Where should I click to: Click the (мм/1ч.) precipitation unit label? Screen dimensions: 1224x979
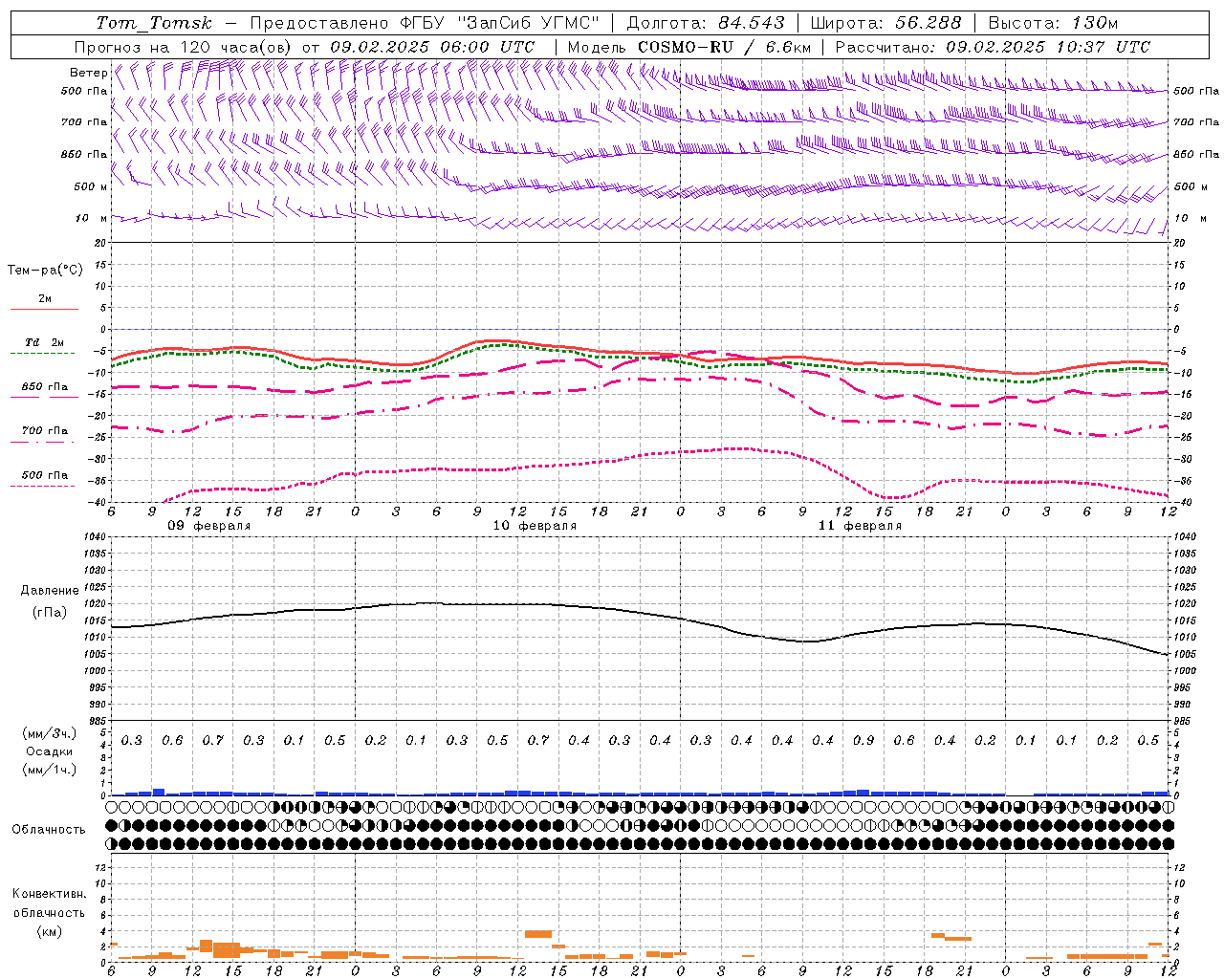[50, 770]
